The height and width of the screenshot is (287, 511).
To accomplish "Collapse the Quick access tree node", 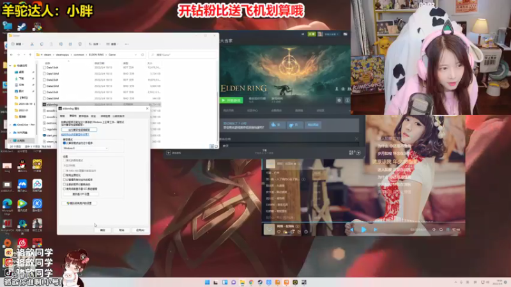I will point(10,66).
